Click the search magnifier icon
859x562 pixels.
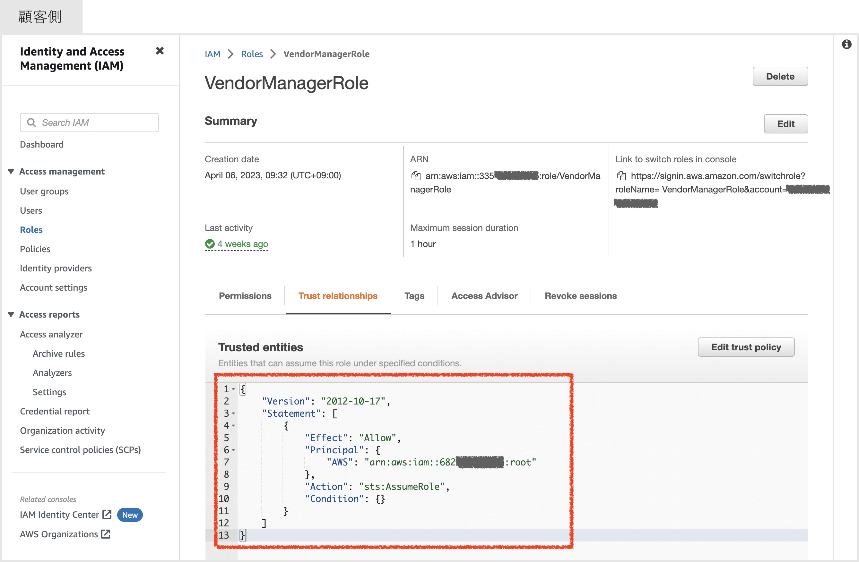tap(31, 123)
